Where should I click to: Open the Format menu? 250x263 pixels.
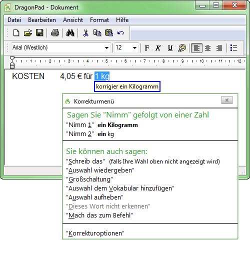tap(99, 20)
